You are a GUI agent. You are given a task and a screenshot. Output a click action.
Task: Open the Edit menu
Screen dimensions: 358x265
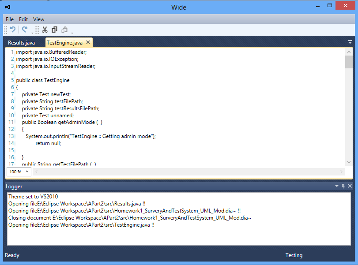(x=23, y=19)
